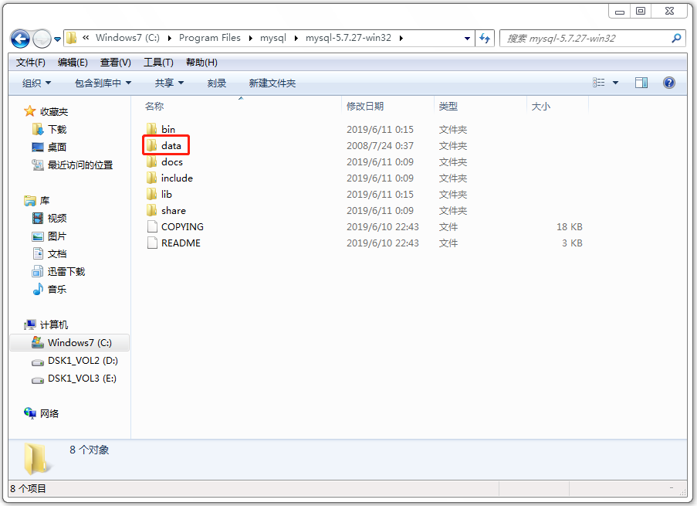Click the Help question mark icon

pos(668,83)
